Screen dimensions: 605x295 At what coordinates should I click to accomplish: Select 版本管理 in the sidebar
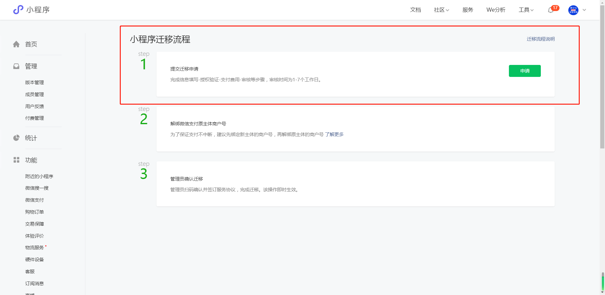coord(34,83)
